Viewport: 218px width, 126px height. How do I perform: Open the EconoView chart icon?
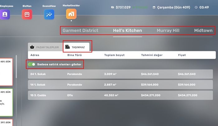(49, 14)
